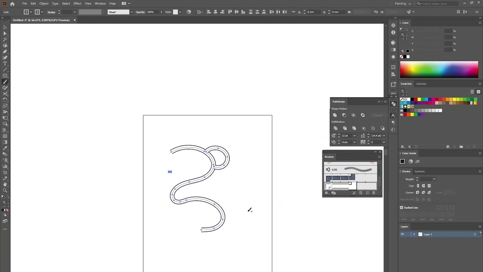
Task: Enable the Dashed Line checkbox
Action: point(401,208)
